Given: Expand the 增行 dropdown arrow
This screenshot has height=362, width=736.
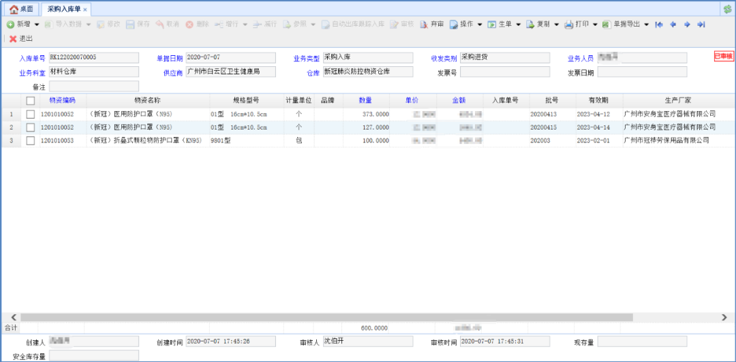Looking at the screenshot, I should point(245,25).
